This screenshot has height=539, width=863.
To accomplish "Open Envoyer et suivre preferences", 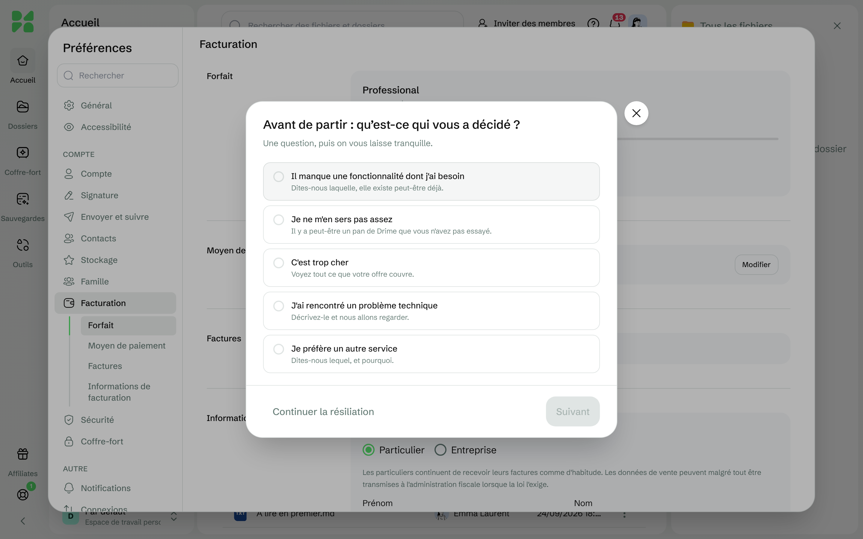I will coord(115,217).
